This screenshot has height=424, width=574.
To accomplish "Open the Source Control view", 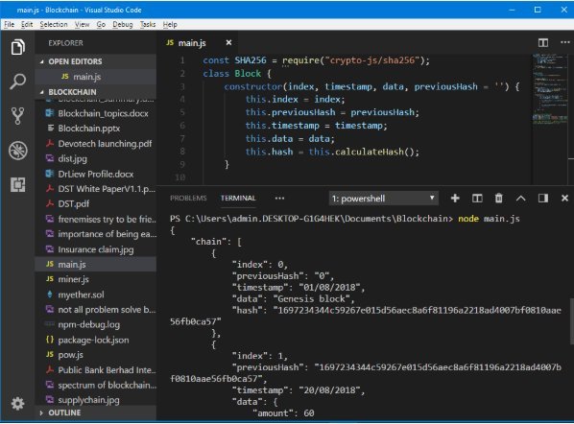I will (x=17, y=116).
